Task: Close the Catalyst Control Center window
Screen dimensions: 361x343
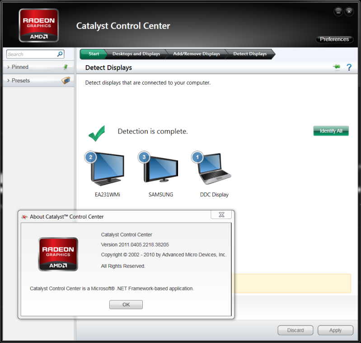Action: click(349, 11)
